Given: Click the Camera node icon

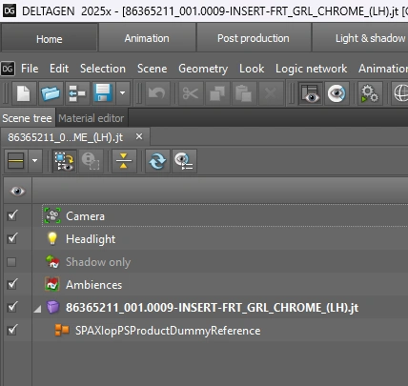Looking at the screenshot, I should pyautogui.click(x=52, y=215).
